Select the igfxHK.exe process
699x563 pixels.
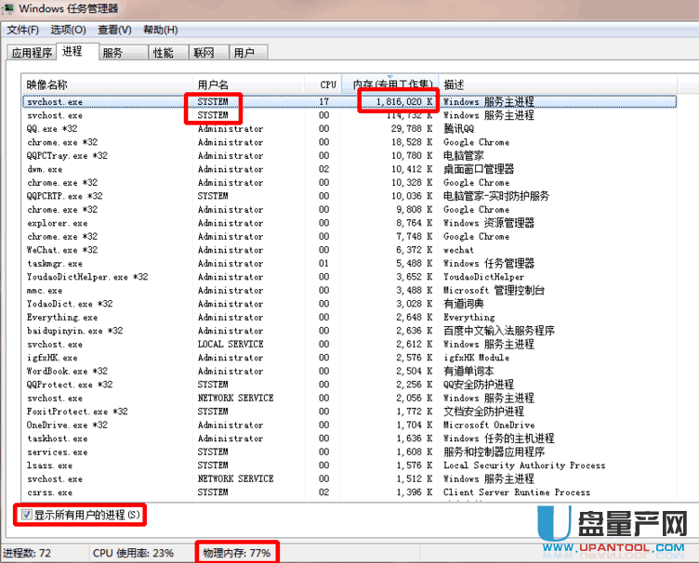tap(349, 358)
